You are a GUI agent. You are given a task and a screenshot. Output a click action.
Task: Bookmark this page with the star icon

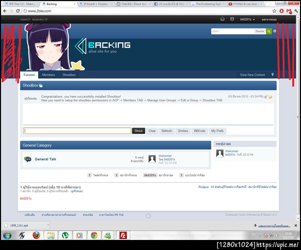274,11
